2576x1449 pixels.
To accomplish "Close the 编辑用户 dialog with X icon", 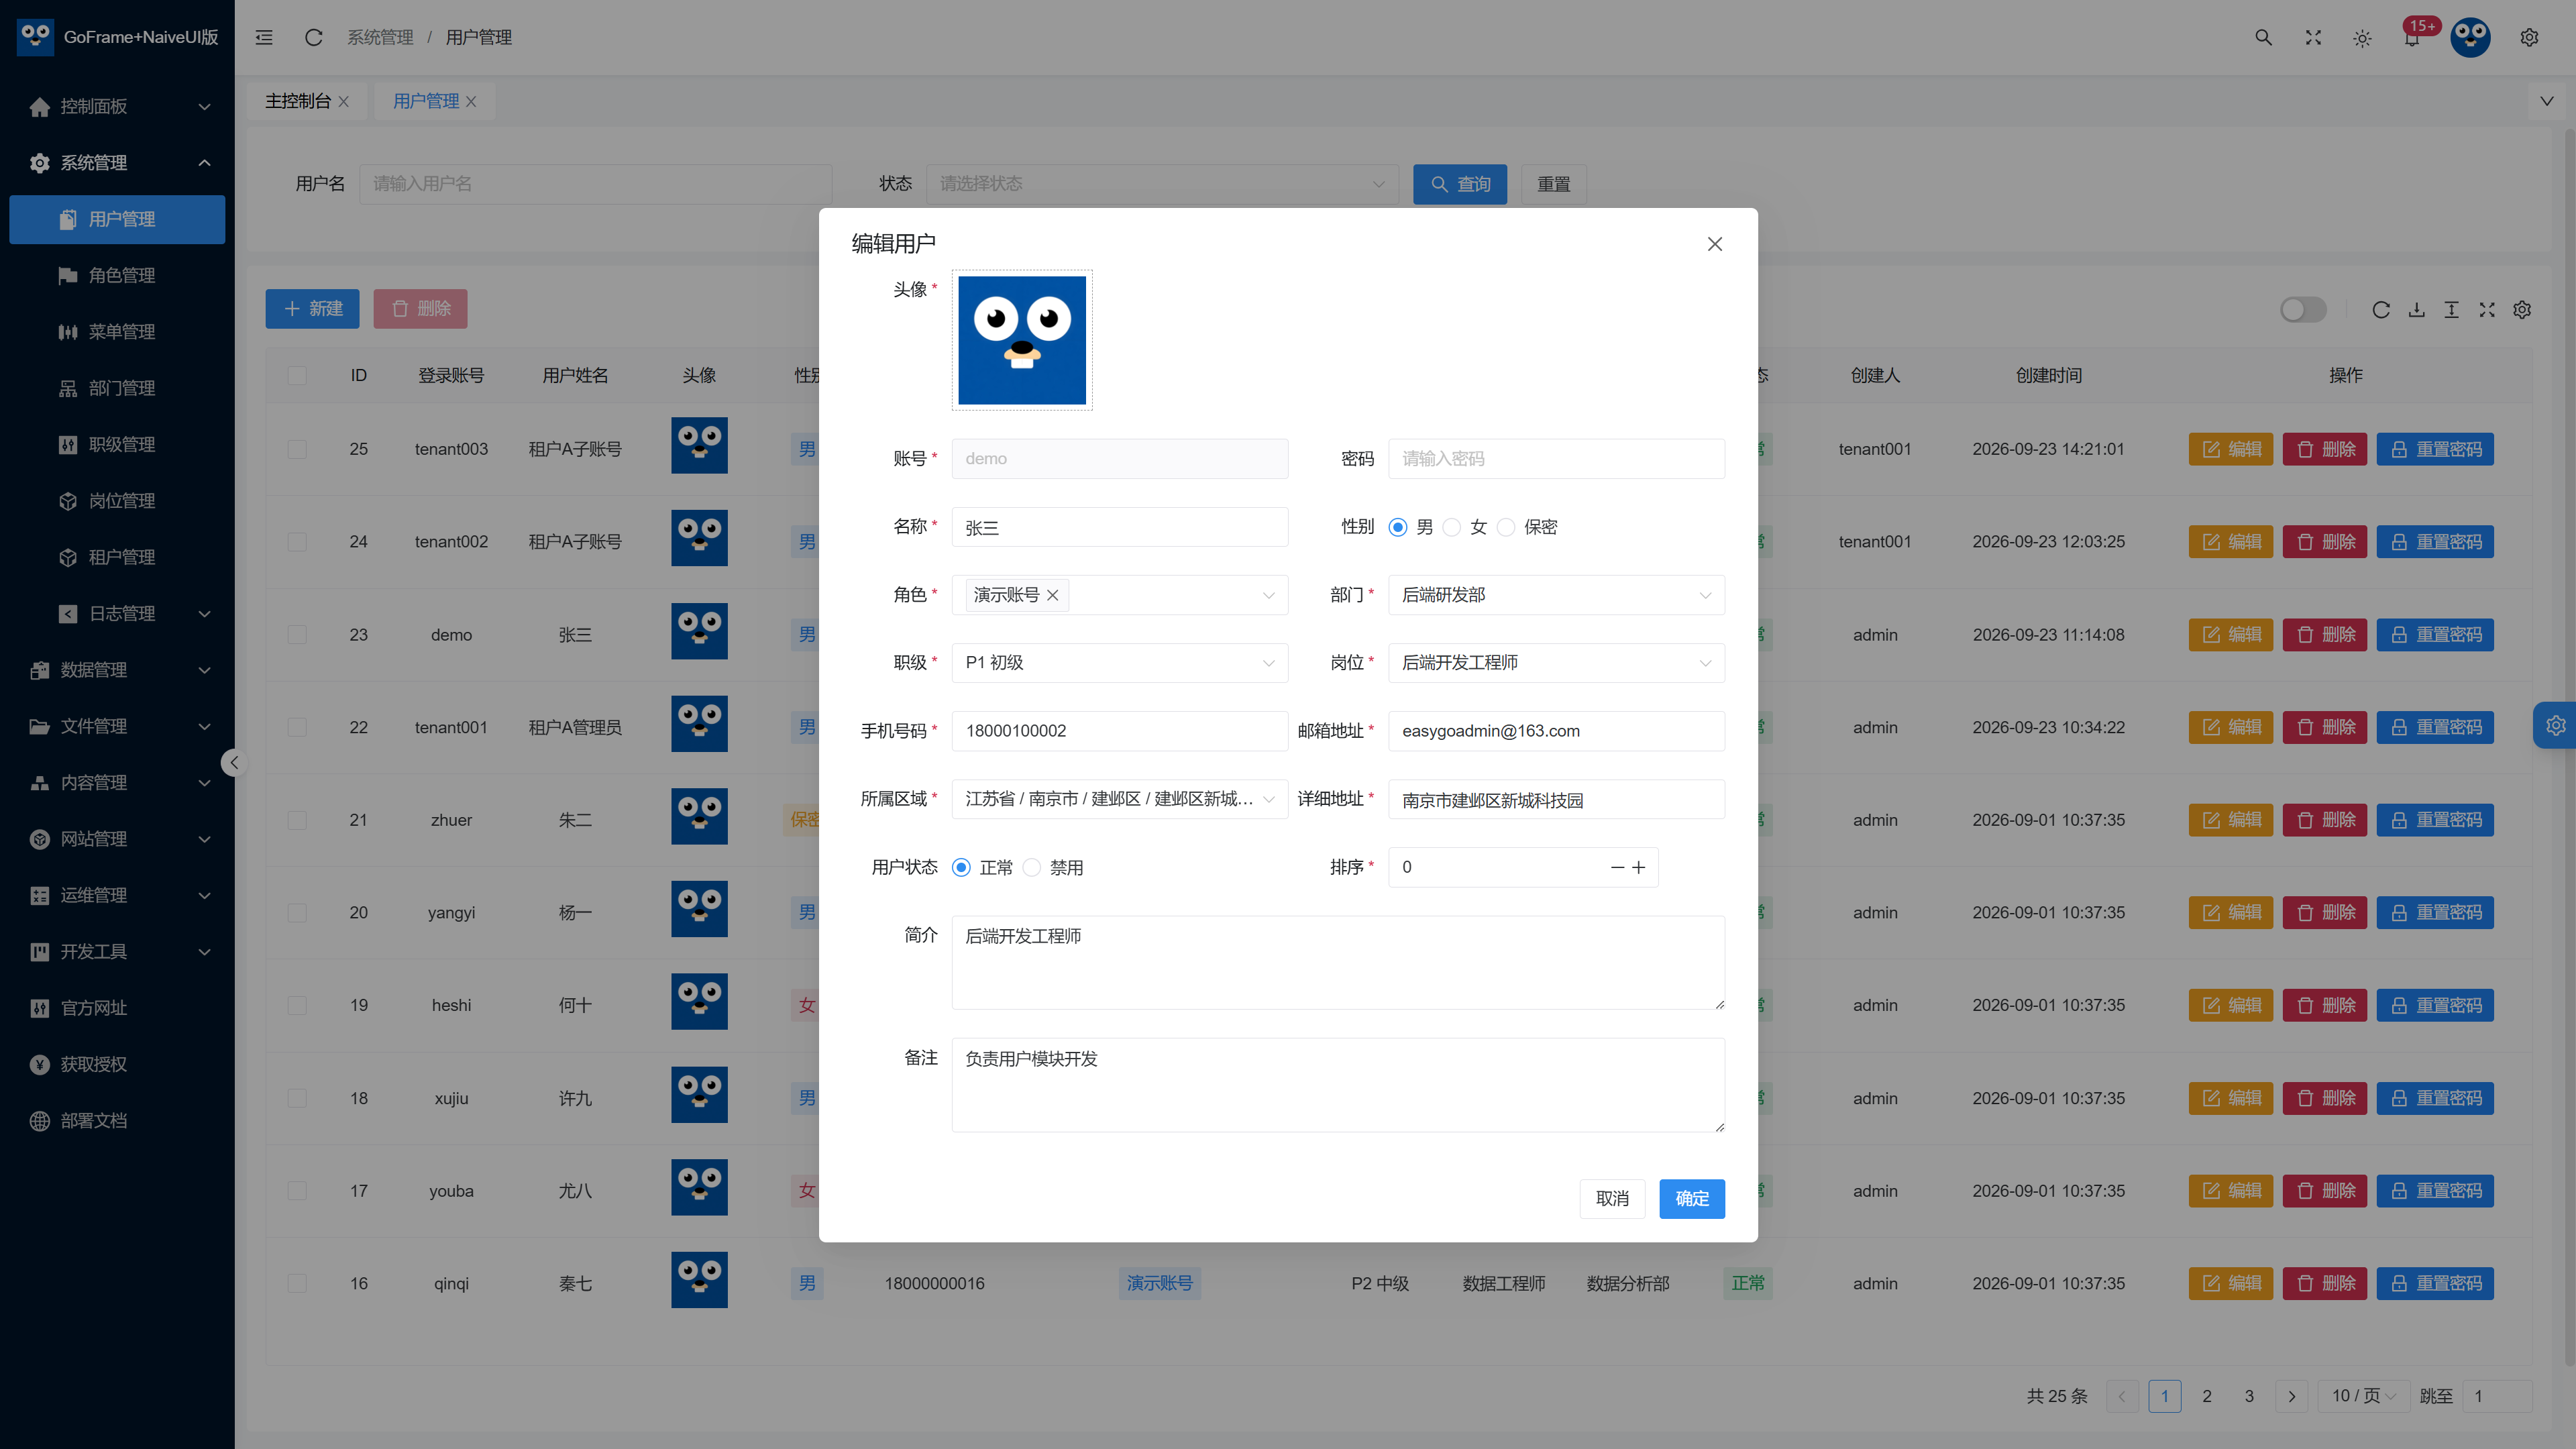I will point(1715,244).
